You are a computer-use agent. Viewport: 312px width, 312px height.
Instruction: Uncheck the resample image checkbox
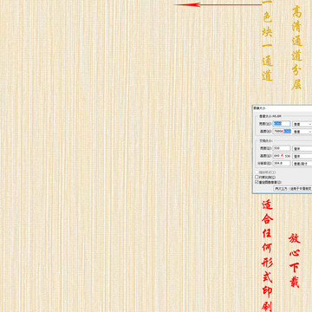click(257, 182)
